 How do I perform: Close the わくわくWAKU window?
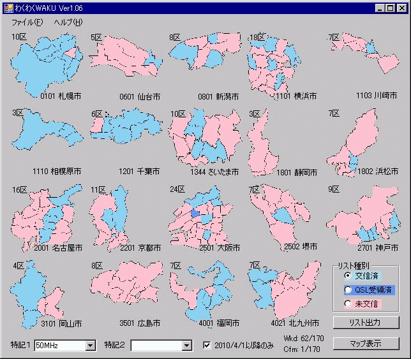(401, 8)
